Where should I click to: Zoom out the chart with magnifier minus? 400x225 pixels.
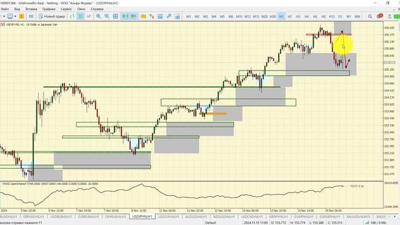[107, 16]
